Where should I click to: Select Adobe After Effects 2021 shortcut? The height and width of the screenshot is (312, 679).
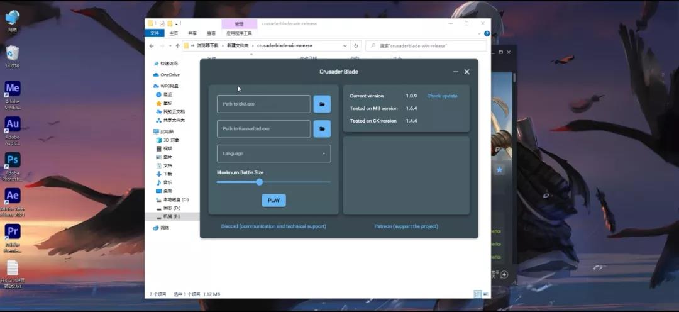(13, 203)
